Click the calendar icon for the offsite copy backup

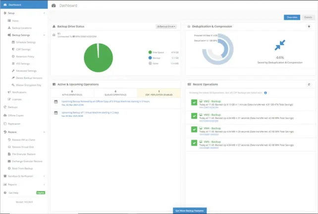[56, 102]
